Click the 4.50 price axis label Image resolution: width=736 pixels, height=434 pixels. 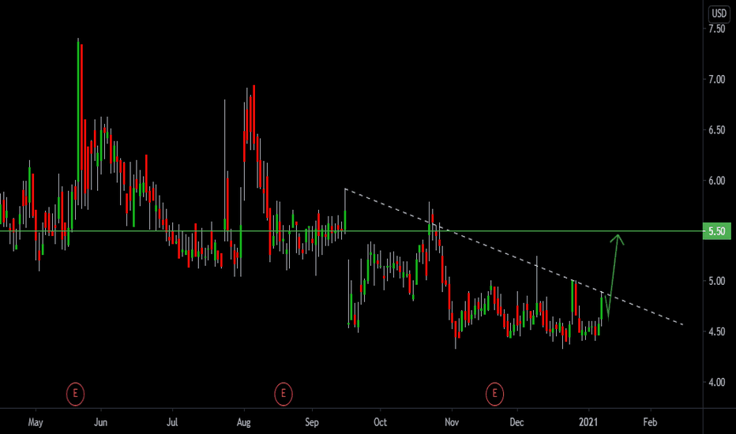click(x=717, y=331)
